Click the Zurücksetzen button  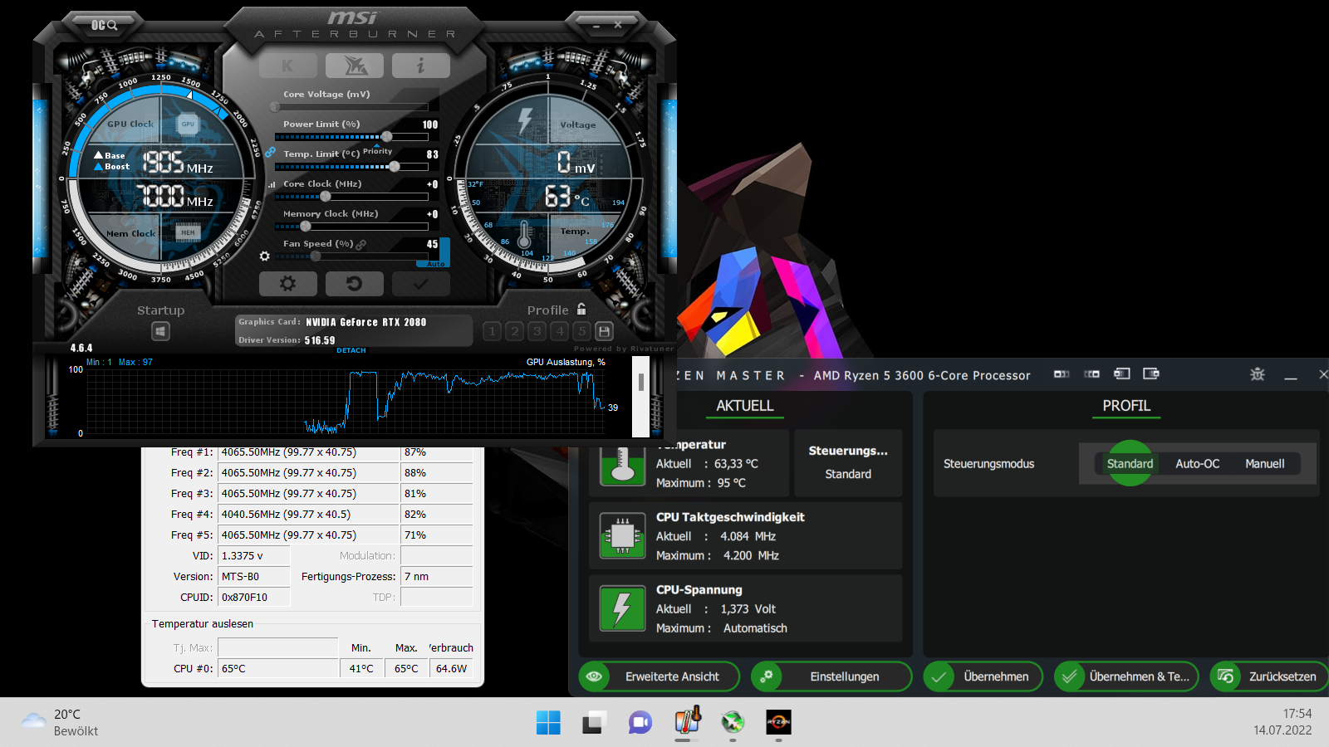click(x=1269, y=676)
